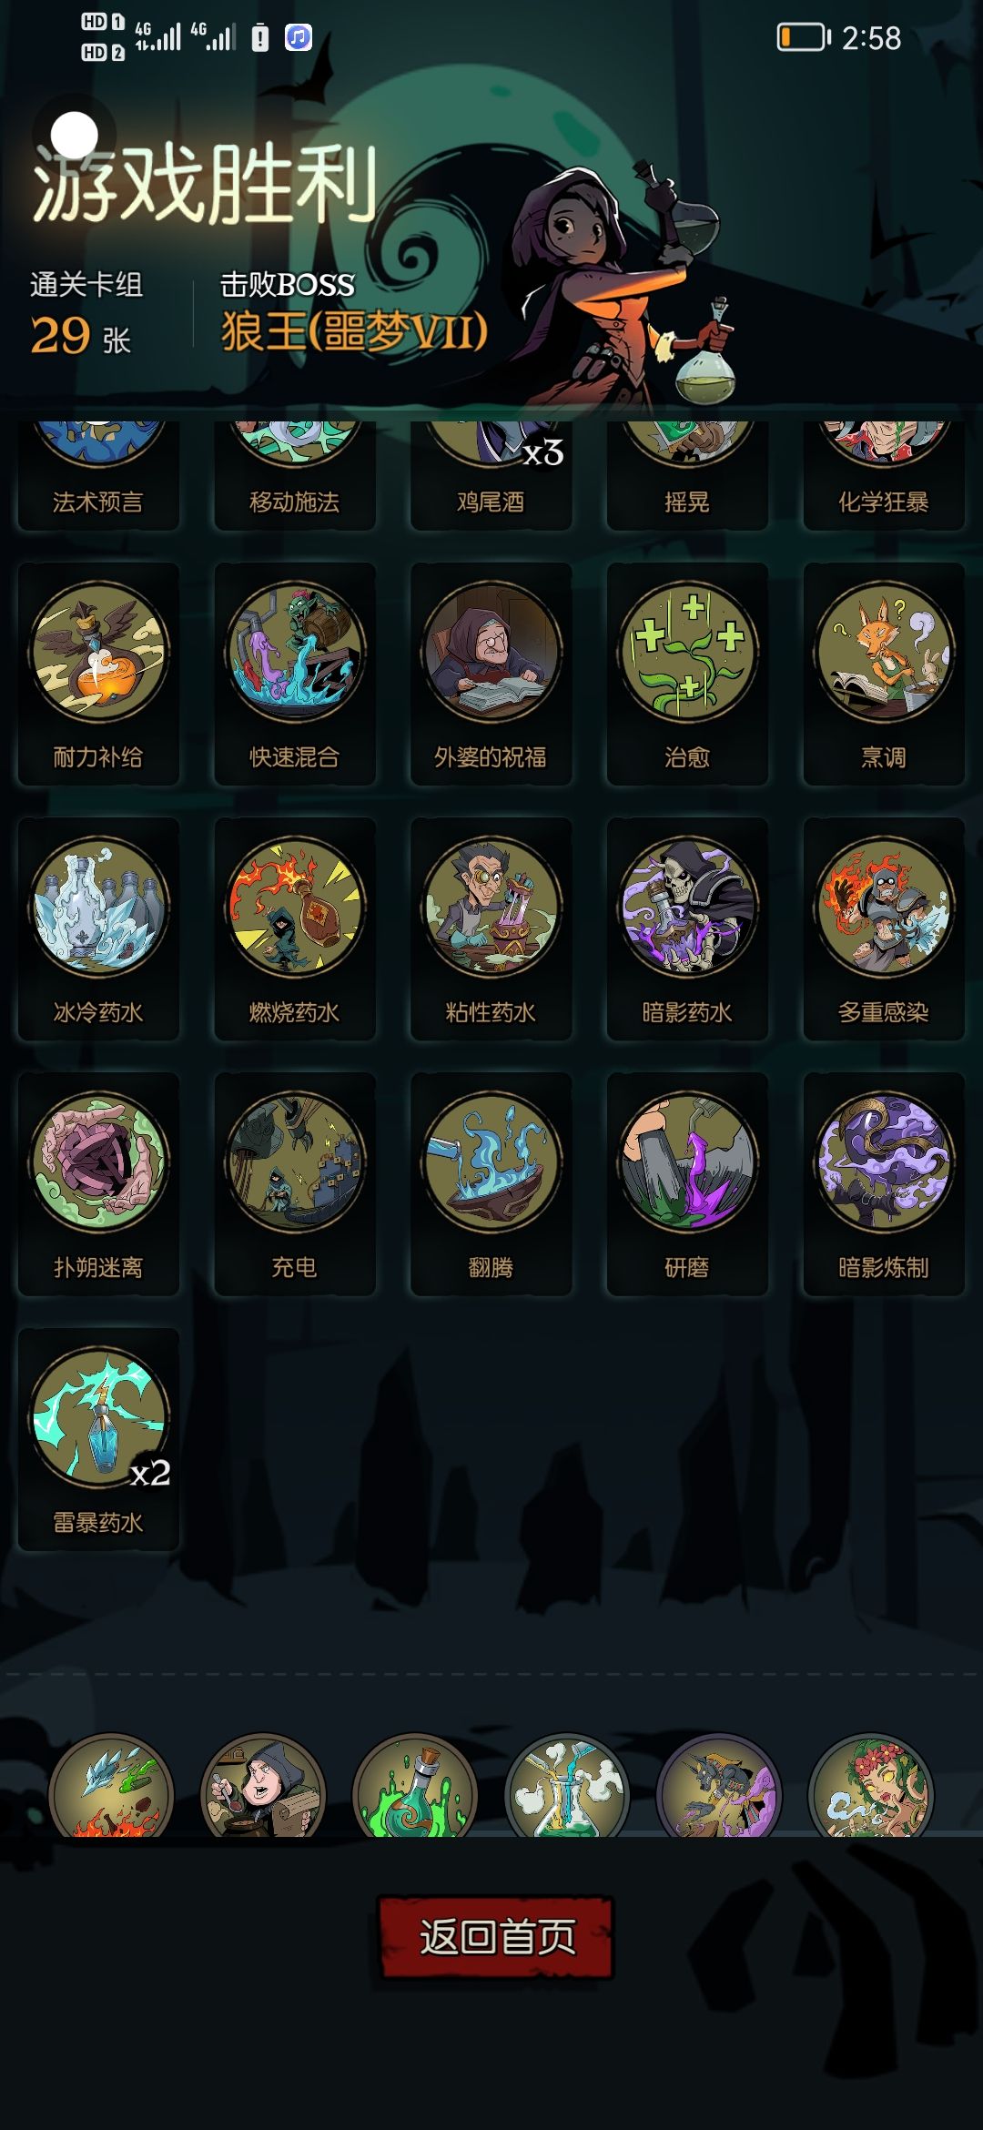Select the hooded man relic icon

pyautogui.click(x=263, y=1786)
